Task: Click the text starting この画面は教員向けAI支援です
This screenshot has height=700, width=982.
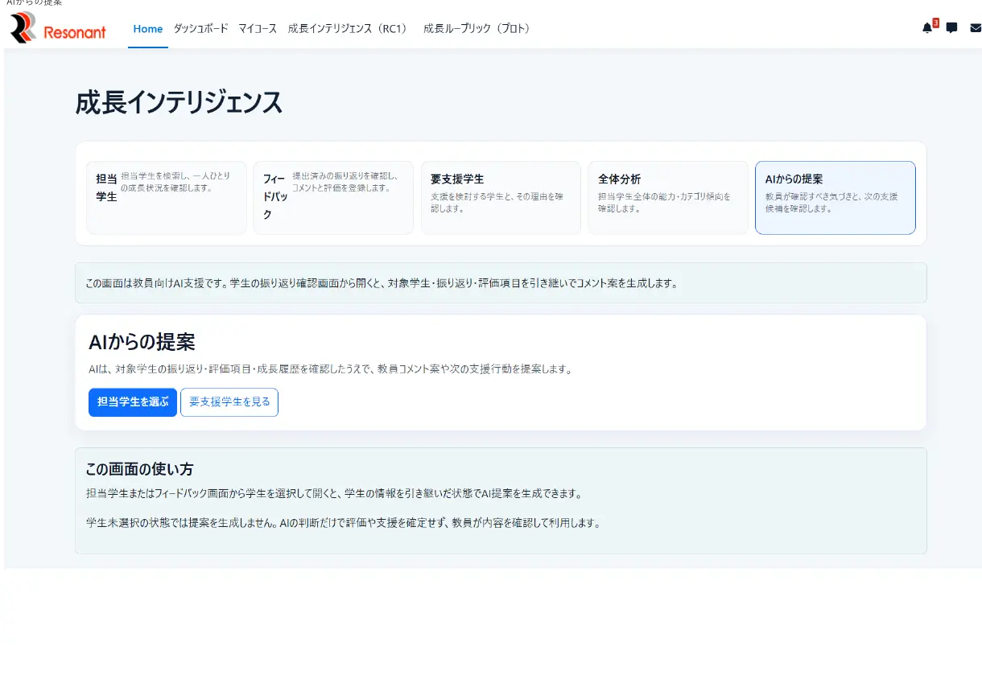Action: pos(382,283)
